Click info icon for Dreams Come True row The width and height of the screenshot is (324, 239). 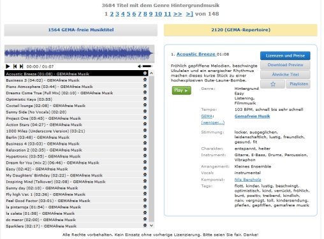pos(145,92)
